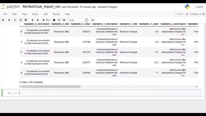The image size is (206, 116).
Task: Click the Last Checkpoint text
Action: pyautogui.click(x=79, y=7)
